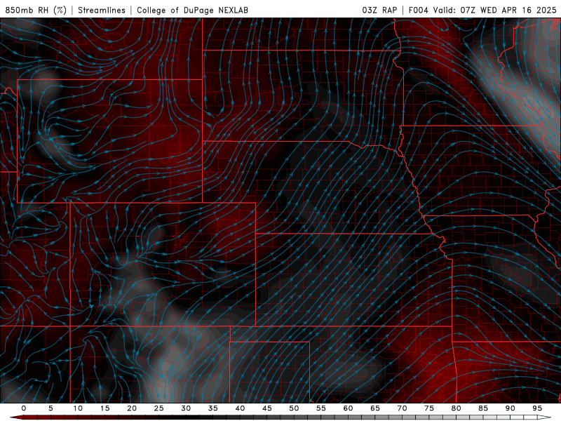Click the 0 value on color scale

point(24,408)
